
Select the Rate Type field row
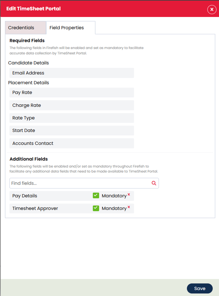coord(72,118)
